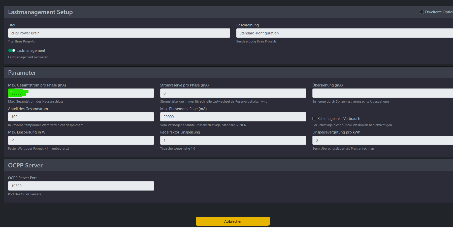This screenshot has width=453, height=228.
Task: Focus the empty Überziehung (mA) field
Action: coord(382,93)
